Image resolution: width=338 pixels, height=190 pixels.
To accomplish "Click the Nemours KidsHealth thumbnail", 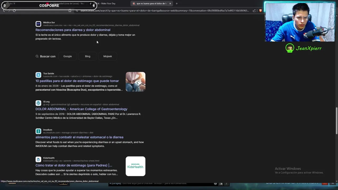I will click(135, 166).
